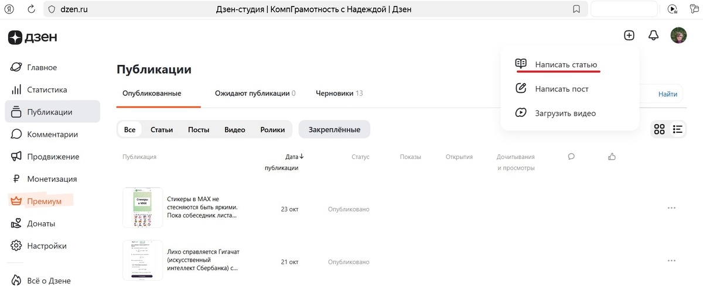Open notifications bell icon
The width and height of the screenshot is (703, 290).
click(x=654, y=35)
